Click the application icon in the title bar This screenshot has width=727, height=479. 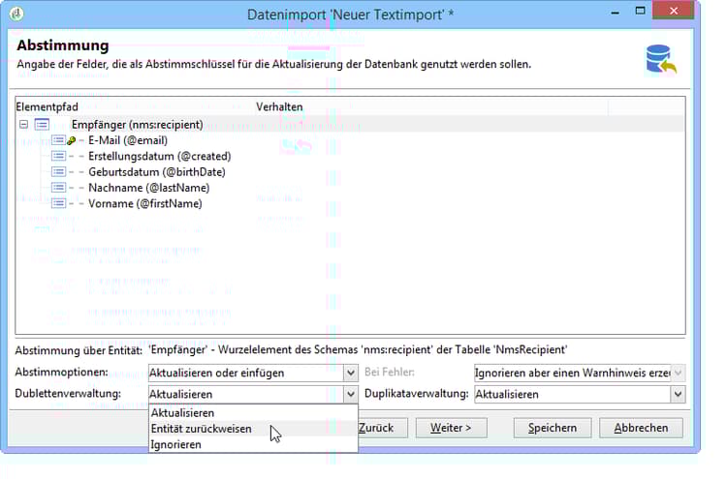16,14
